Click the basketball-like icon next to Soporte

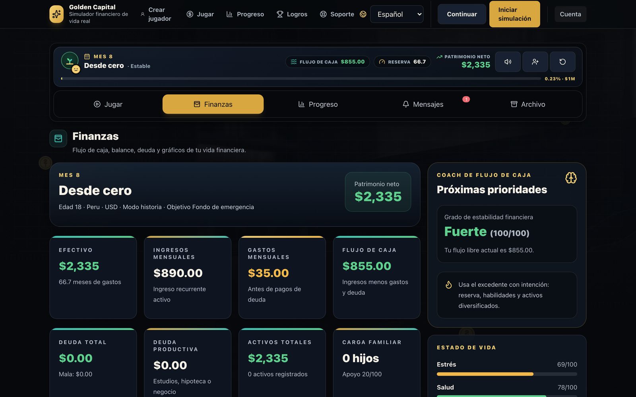click(x=363, y=14)
